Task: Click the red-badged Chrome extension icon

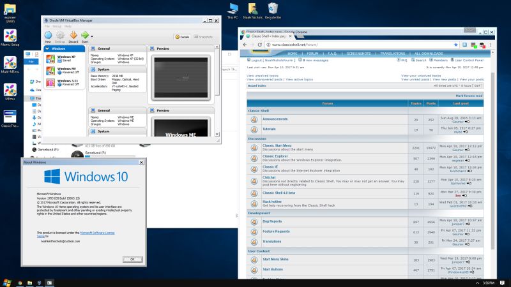Action: pyautogui.click(x=482, y=45)
